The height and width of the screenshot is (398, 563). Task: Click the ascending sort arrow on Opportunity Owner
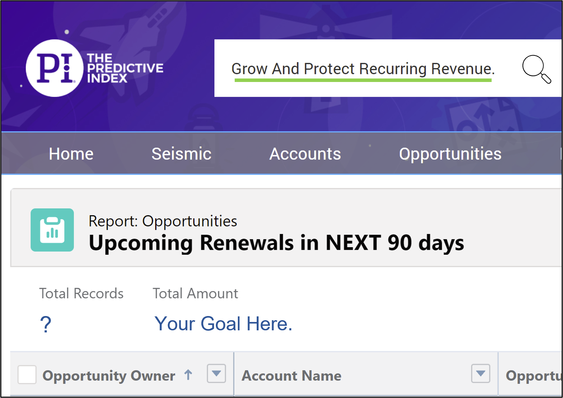pos(188,375)
